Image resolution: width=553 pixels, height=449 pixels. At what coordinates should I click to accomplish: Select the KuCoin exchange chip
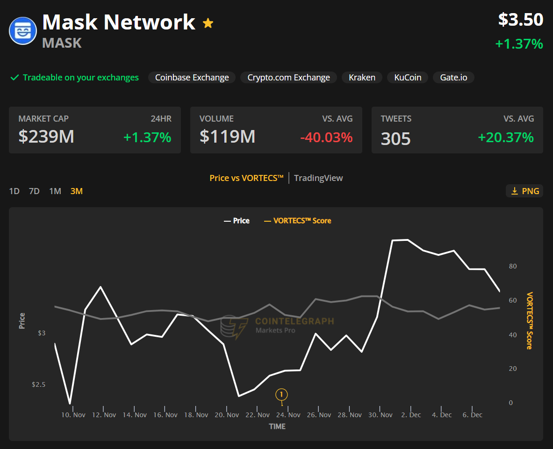coord(408,77)
